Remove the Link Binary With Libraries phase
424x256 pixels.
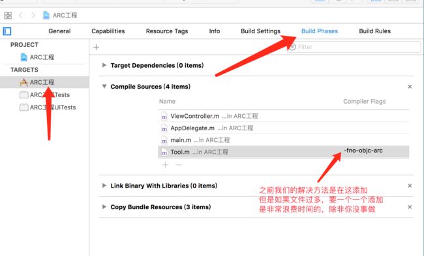coord(410,186)
